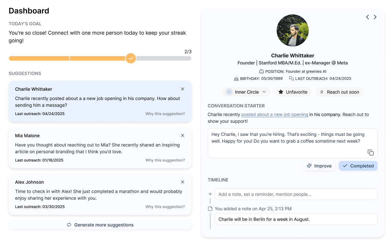Screen dimensions: 388x242
Task: Click the orange checkmark on the streak bar
Action: point(131,58)
